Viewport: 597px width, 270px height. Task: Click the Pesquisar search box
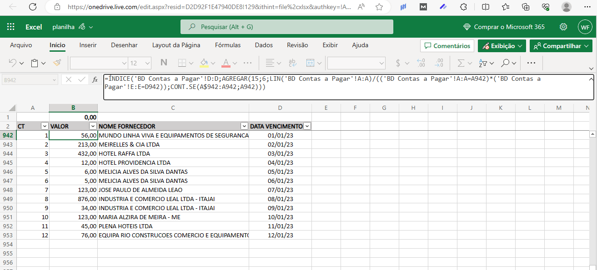coord(287,27)
